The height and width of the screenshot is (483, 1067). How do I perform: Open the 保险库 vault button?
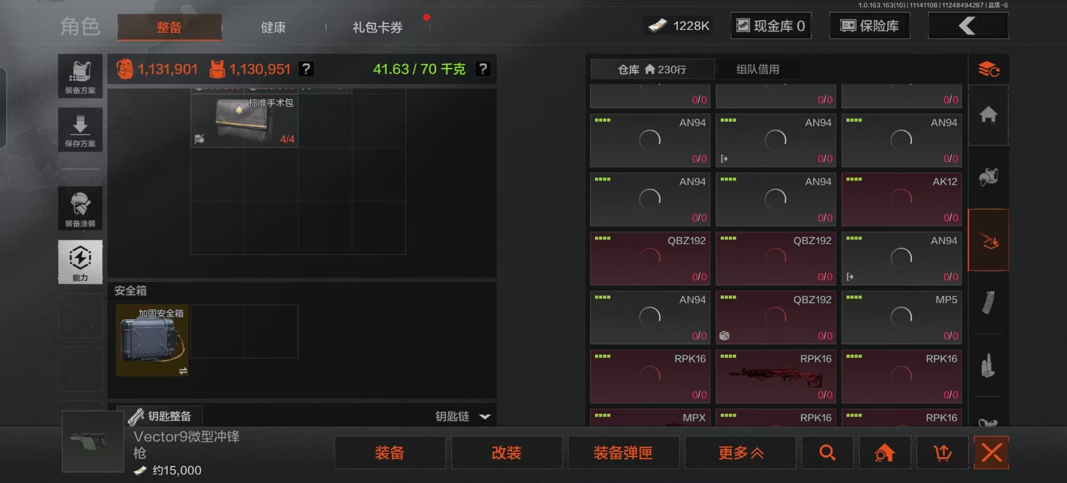[870, 26]
